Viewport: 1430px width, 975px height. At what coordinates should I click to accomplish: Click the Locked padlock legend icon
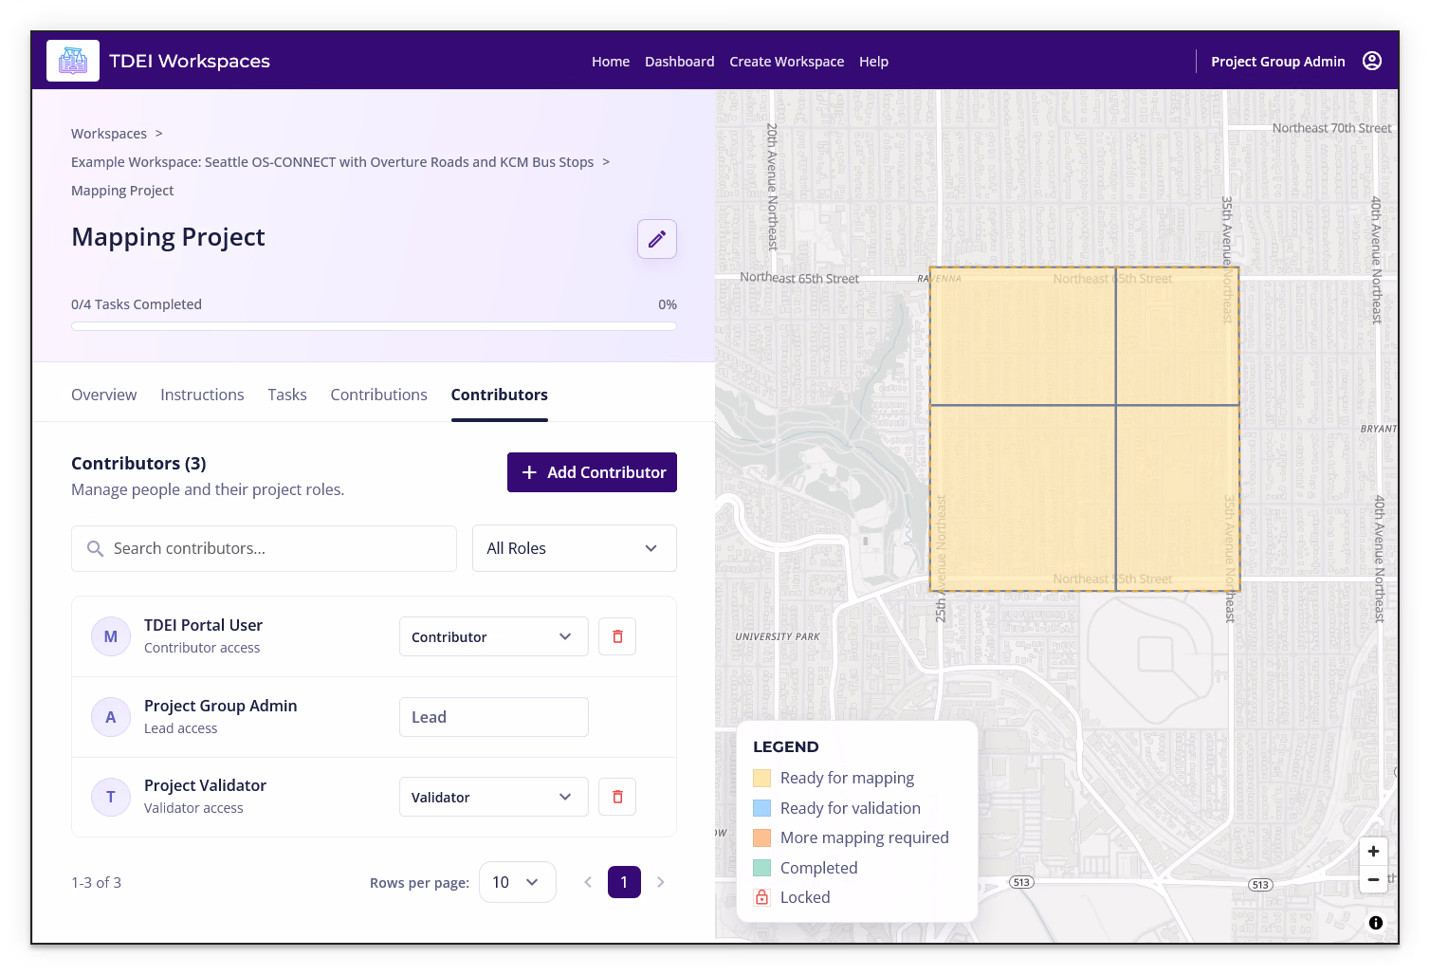click(761, 897)
